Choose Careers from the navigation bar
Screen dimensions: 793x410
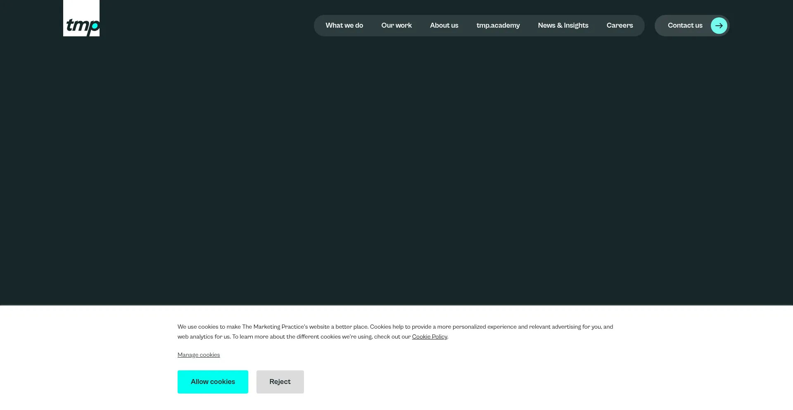pyautogui.click(x=620, y=25)
